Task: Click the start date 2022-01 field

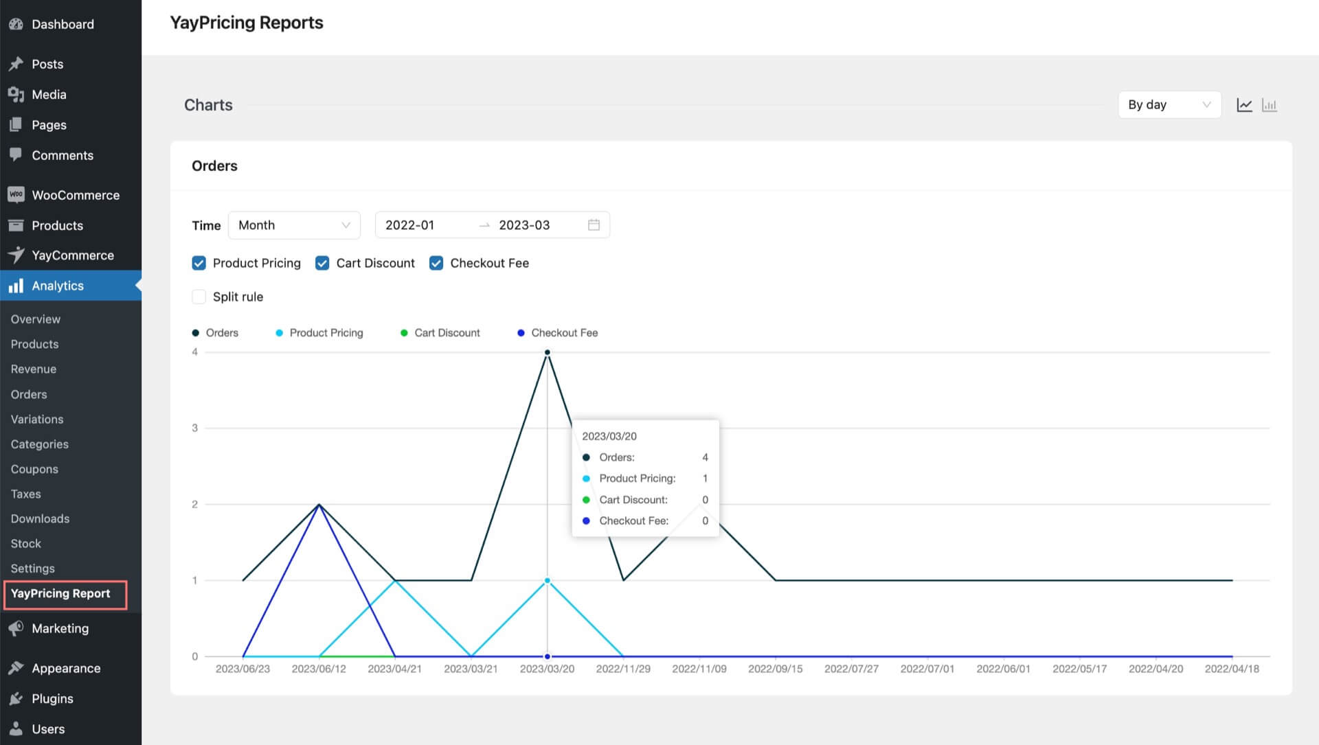Action: tap(410, 225)
